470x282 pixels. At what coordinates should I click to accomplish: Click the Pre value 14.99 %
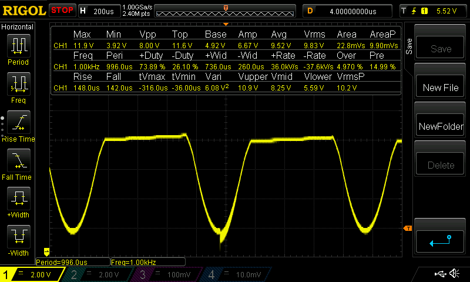click(383, 66)
